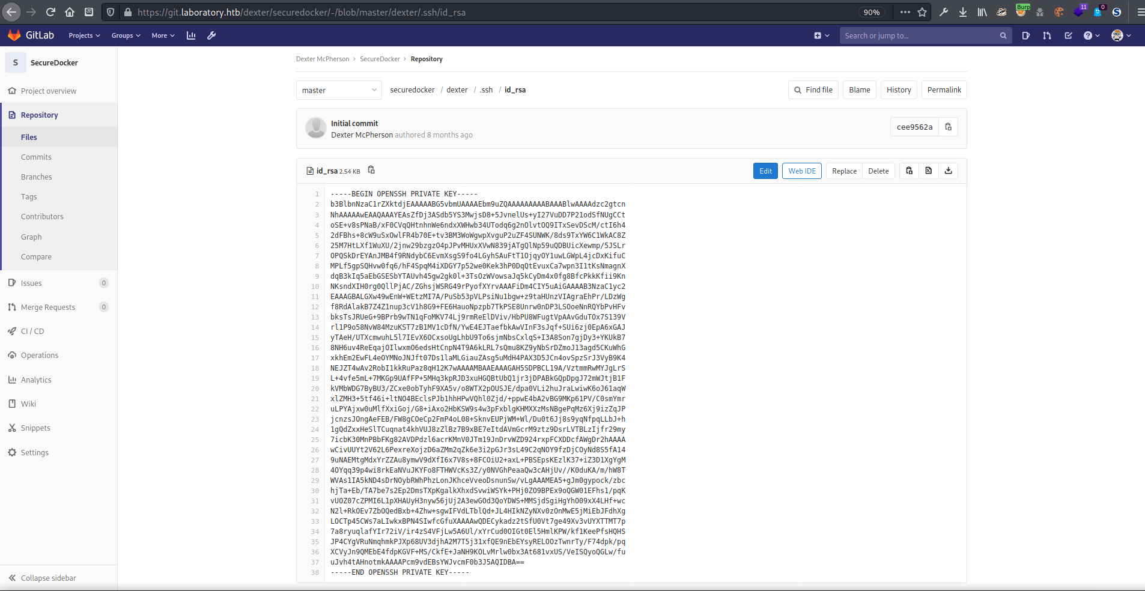Viewport: 1145px width, 591px height.
Task: Open Snippets from the sidebar
Action: coord(37,428)
